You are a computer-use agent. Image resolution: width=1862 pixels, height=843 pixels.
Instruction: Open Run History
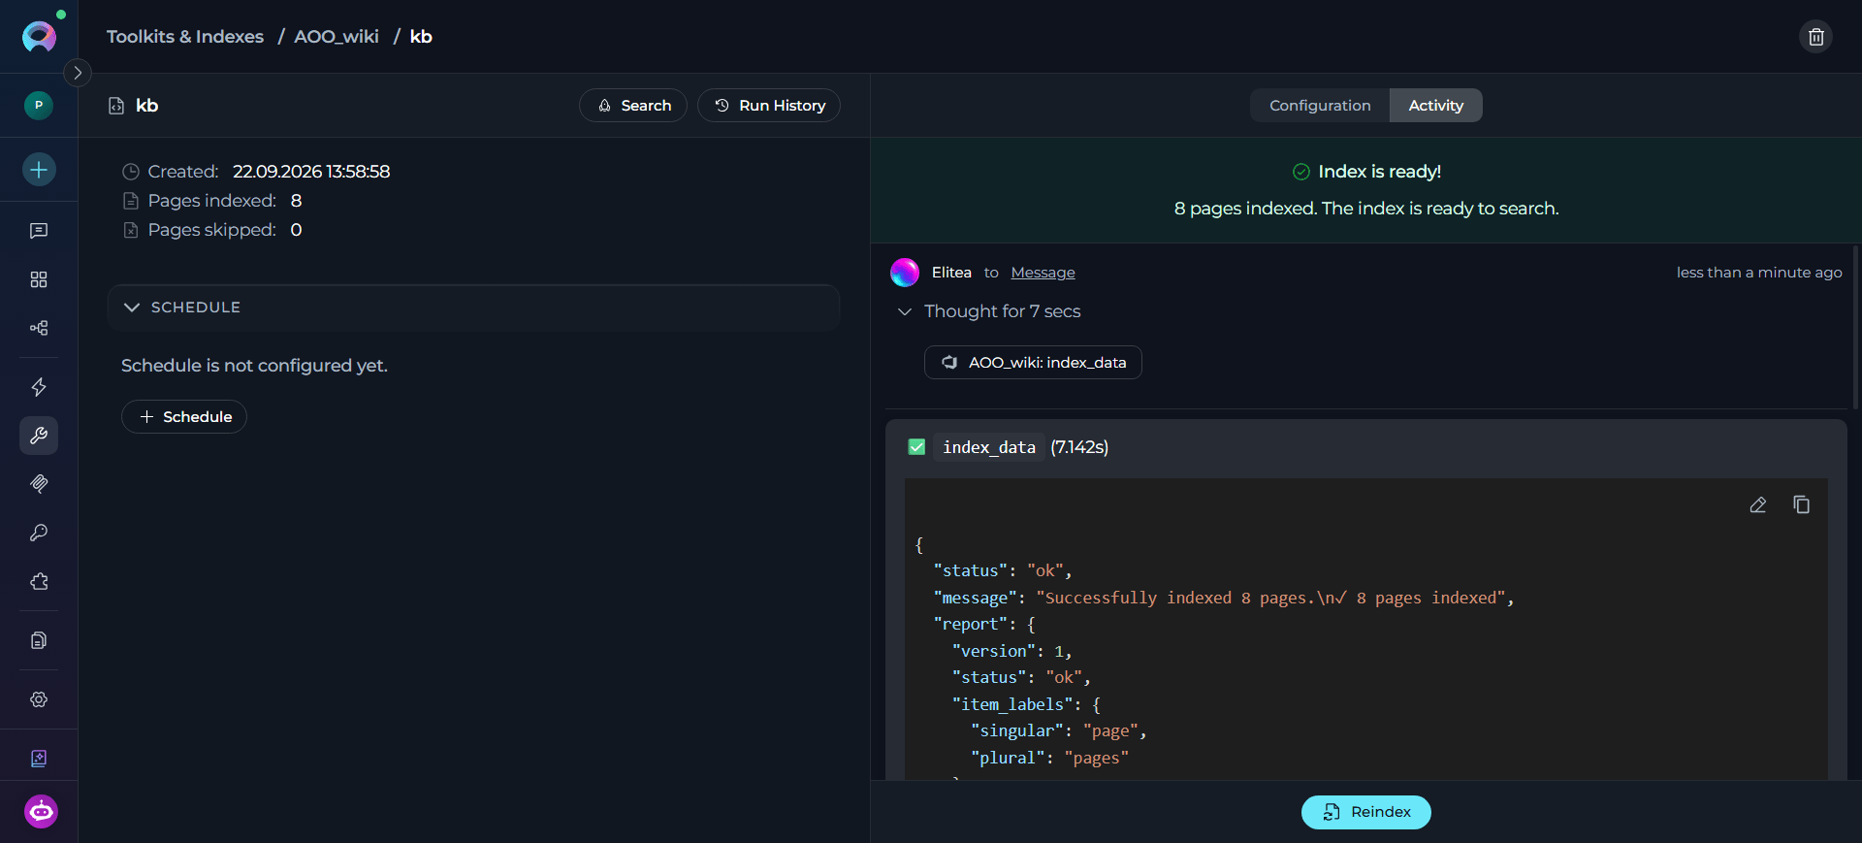[769, 106]
